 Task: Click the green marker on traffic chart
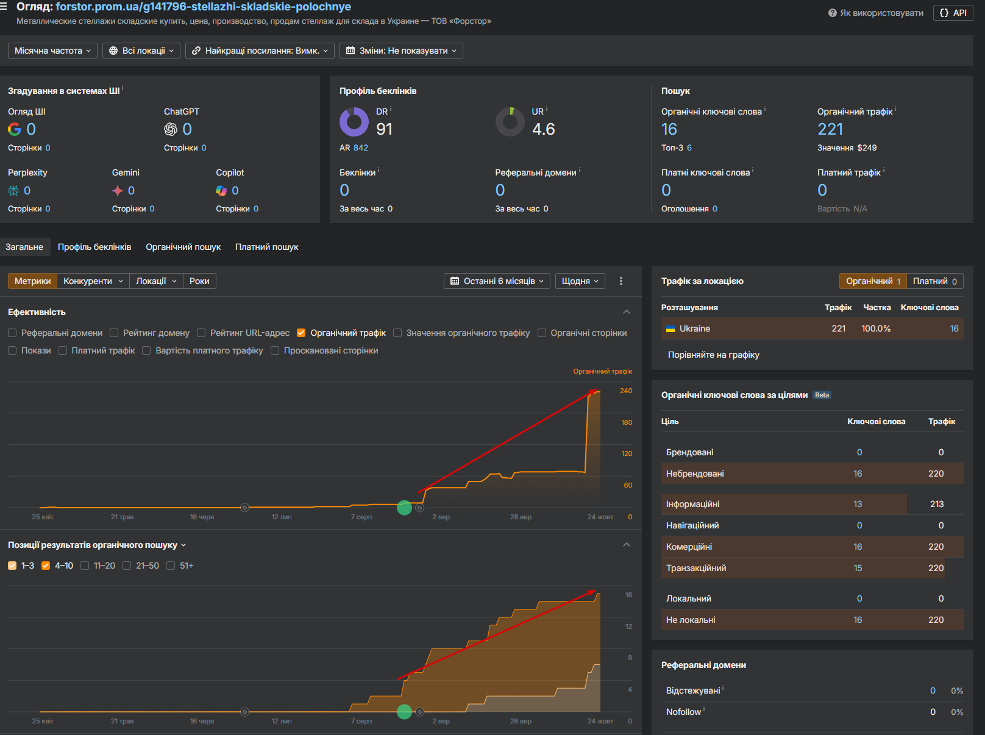(x=404, y=508)
